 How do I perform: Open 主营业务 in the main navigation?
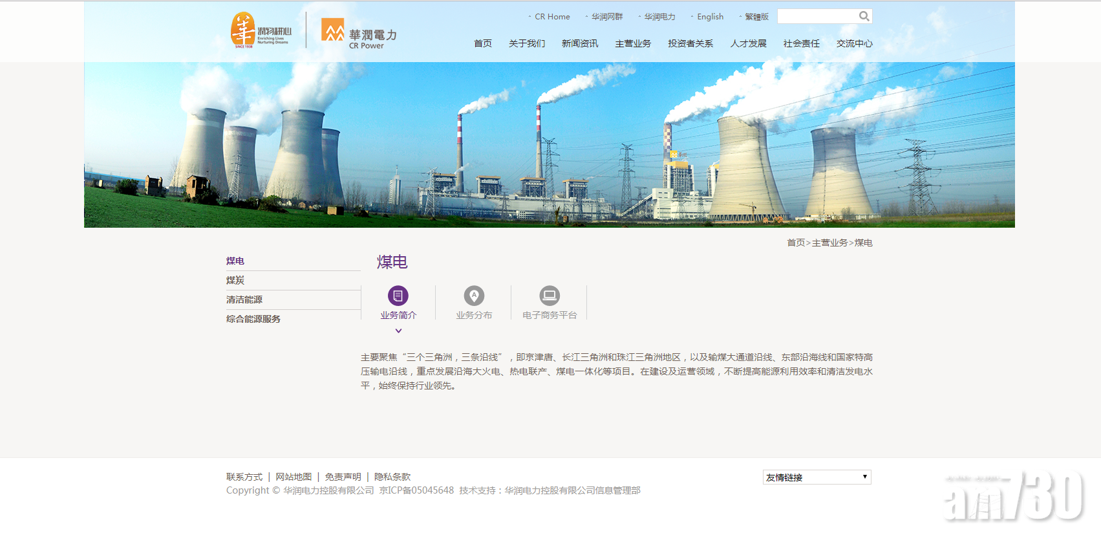pyautogui.click(x=632, y=43)
